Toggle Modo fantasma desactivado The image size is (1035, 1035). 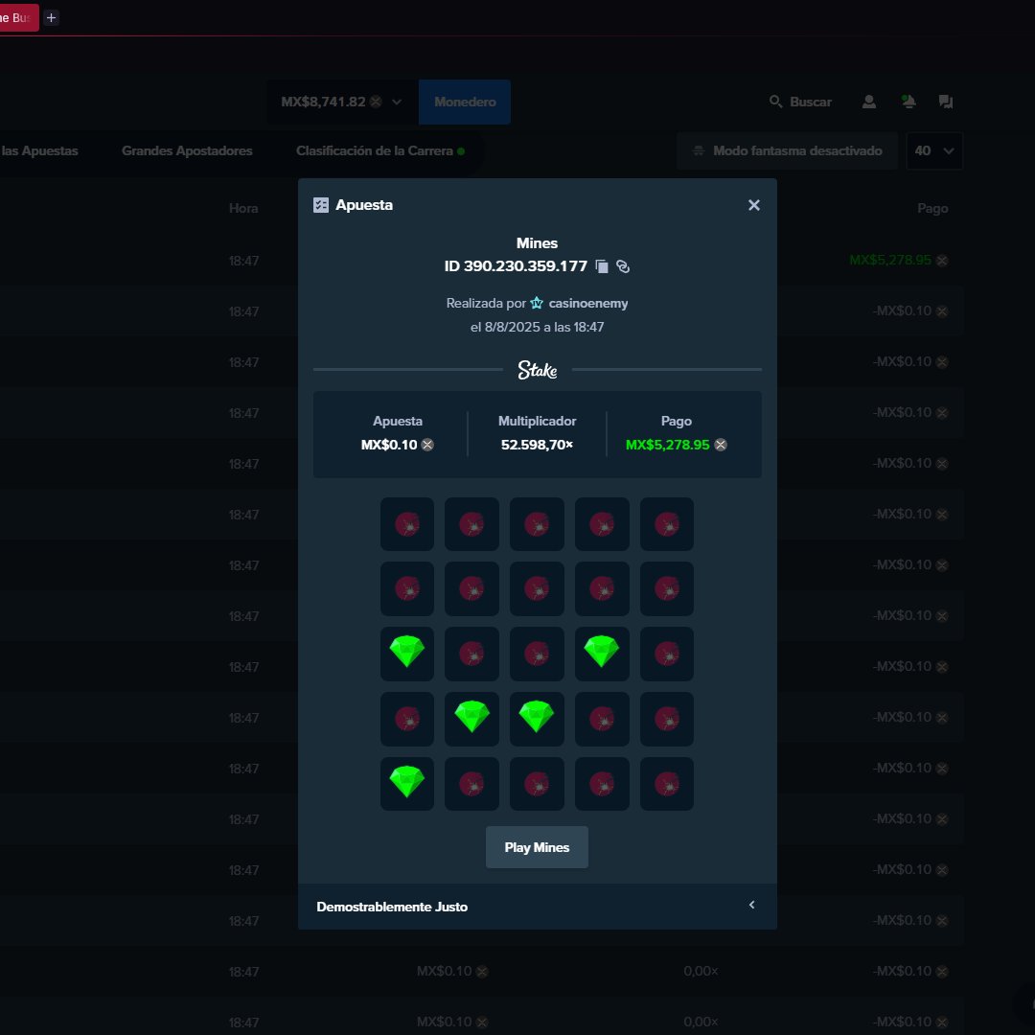787,150
